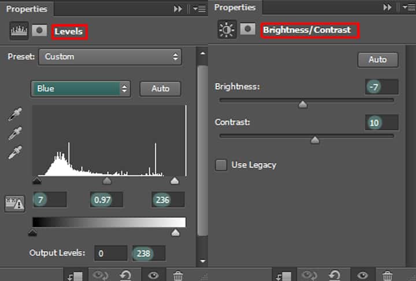Click Auto button in Brightness/Contrast panel
This screenshot has width=416, height=281.
point(378,60)
